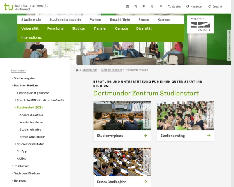Click the Studieneinstieg students thumbnail
The height and width of the screenshot is (187, 234).
(x=185, y=116)
